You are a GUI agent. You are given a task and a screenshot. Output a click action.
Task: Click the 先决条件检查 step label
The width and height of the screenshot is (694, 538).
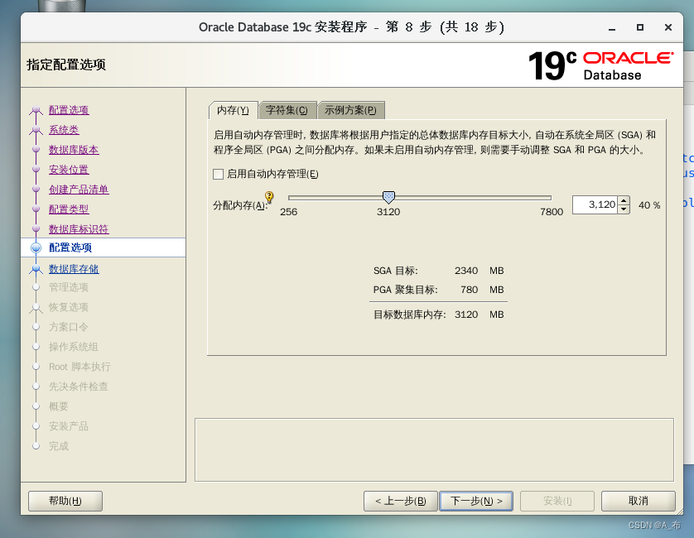[x=79, y=387]
